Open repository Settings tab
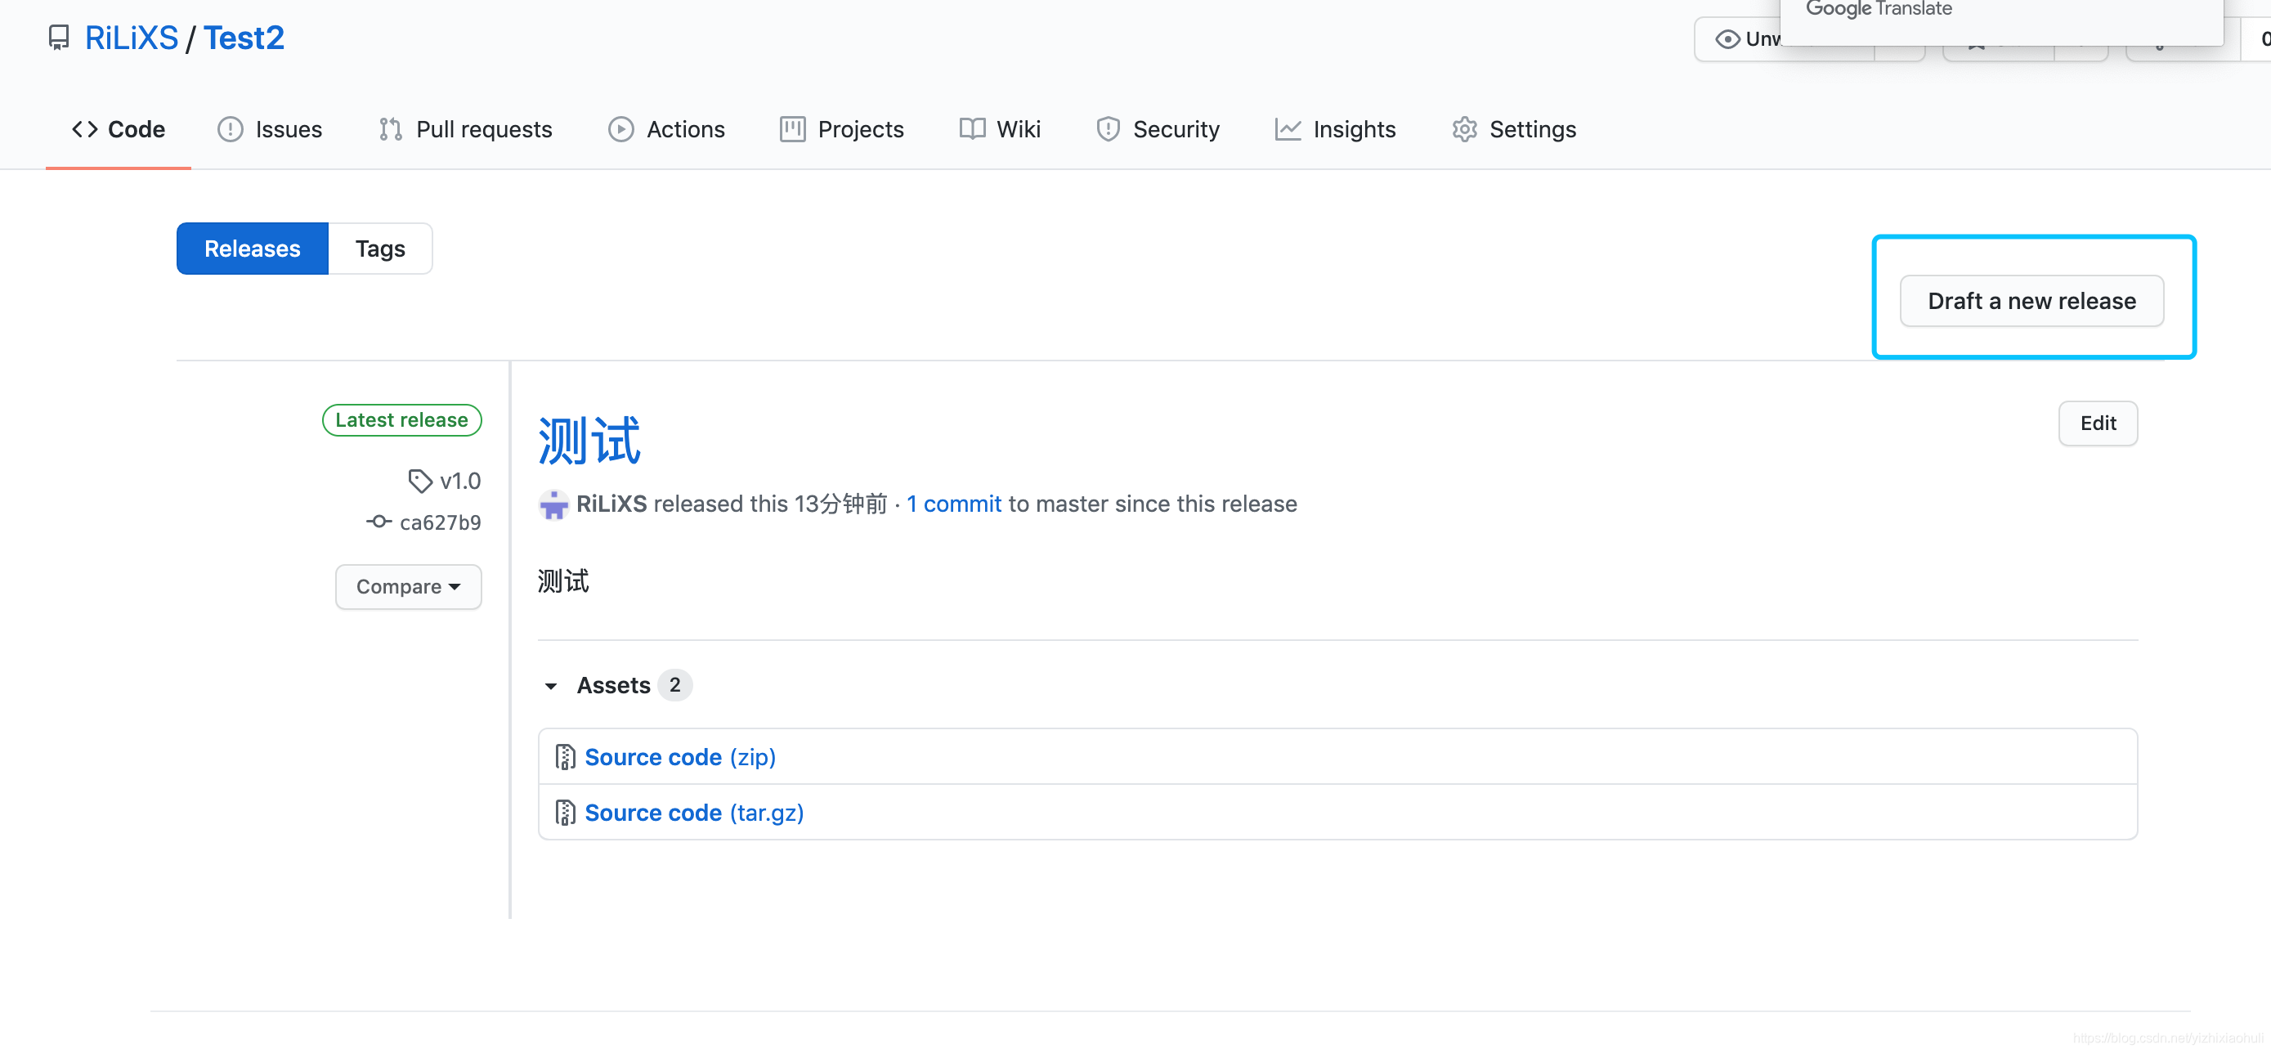 (1514, 130)
